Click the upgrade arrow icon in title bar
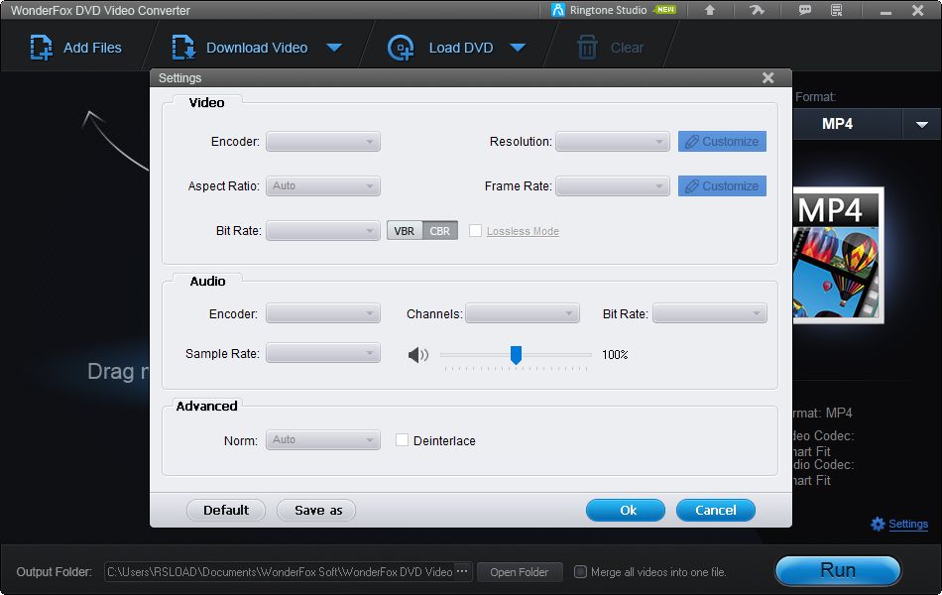 (710, 10)
